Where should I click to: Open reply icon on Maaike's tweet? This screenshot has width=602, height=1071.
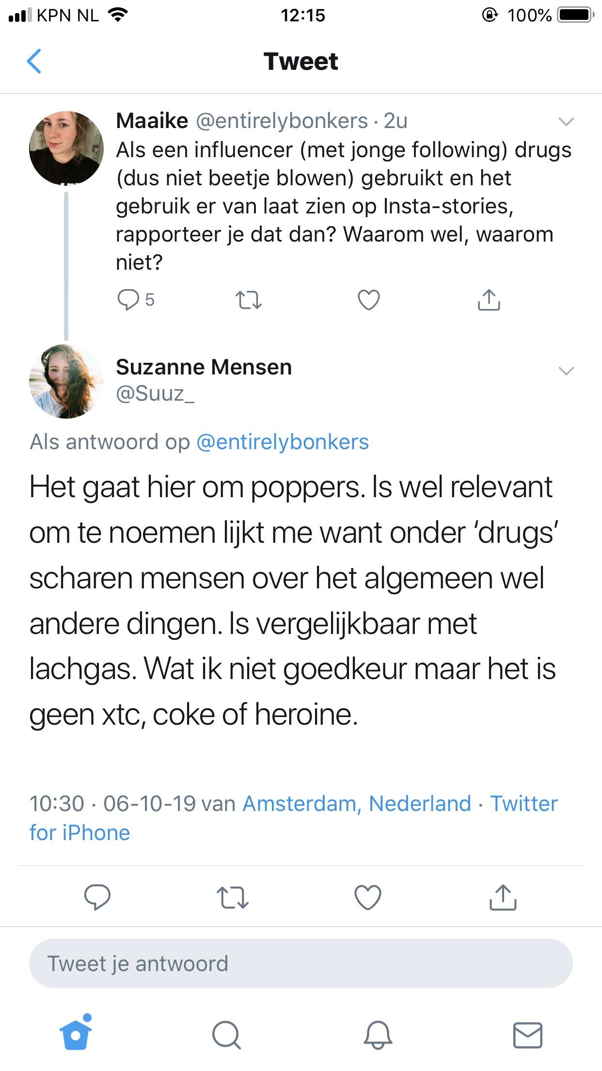(128, 299)
